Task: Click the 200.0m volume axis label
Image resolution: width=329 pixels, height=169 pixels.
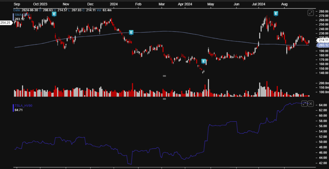Action: [323, 83]
